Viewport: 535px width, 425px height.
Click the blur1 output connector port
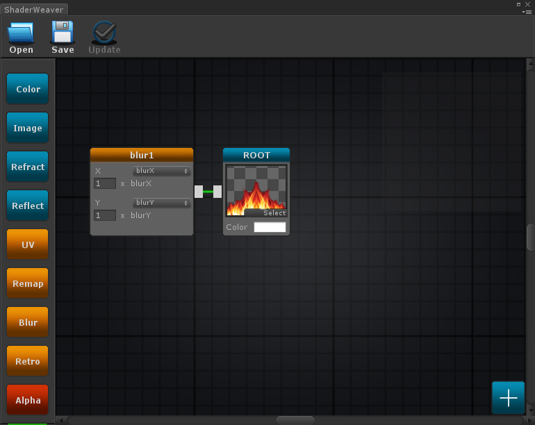tap(199, 192)
